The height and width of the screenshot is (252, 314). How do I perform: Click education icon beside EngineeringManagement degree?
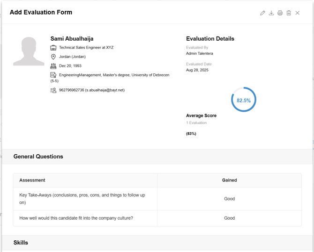(53, 75)
